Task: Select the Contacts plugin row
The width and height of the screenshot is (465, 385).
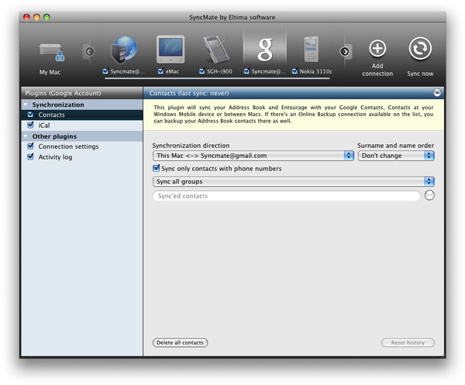Action: click(x=82, y=115)
